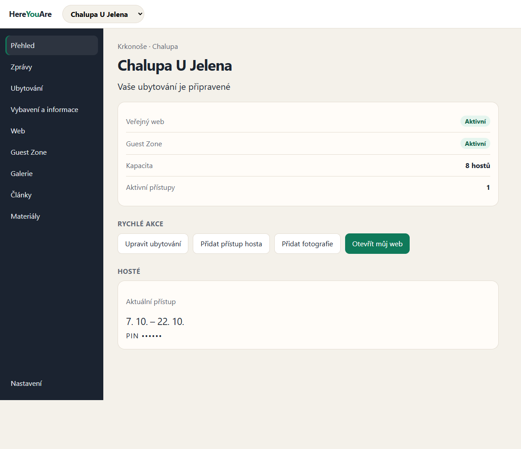This screenshot has width=521, height=449.
Task: Click the Přidat fotografie button
Action: [307, 244]
